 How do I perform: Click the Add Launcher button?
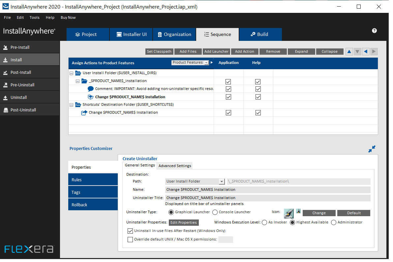click(216, 51)
